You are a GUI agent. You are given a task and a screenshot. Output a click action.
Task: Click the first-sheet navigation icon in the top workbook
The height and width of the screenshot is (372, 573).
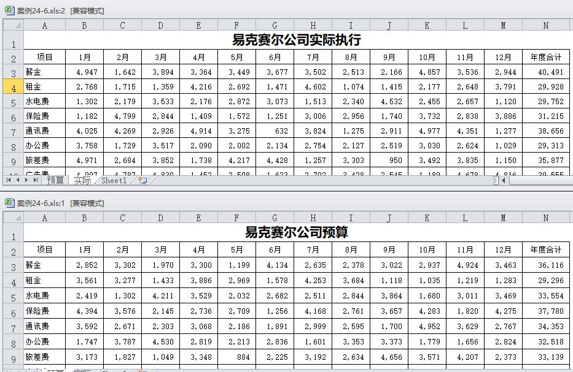8,180
